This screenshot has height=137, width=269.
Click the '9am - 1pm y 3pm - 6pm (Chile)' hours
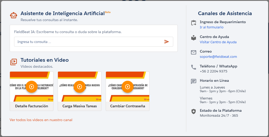click(223, 91)
